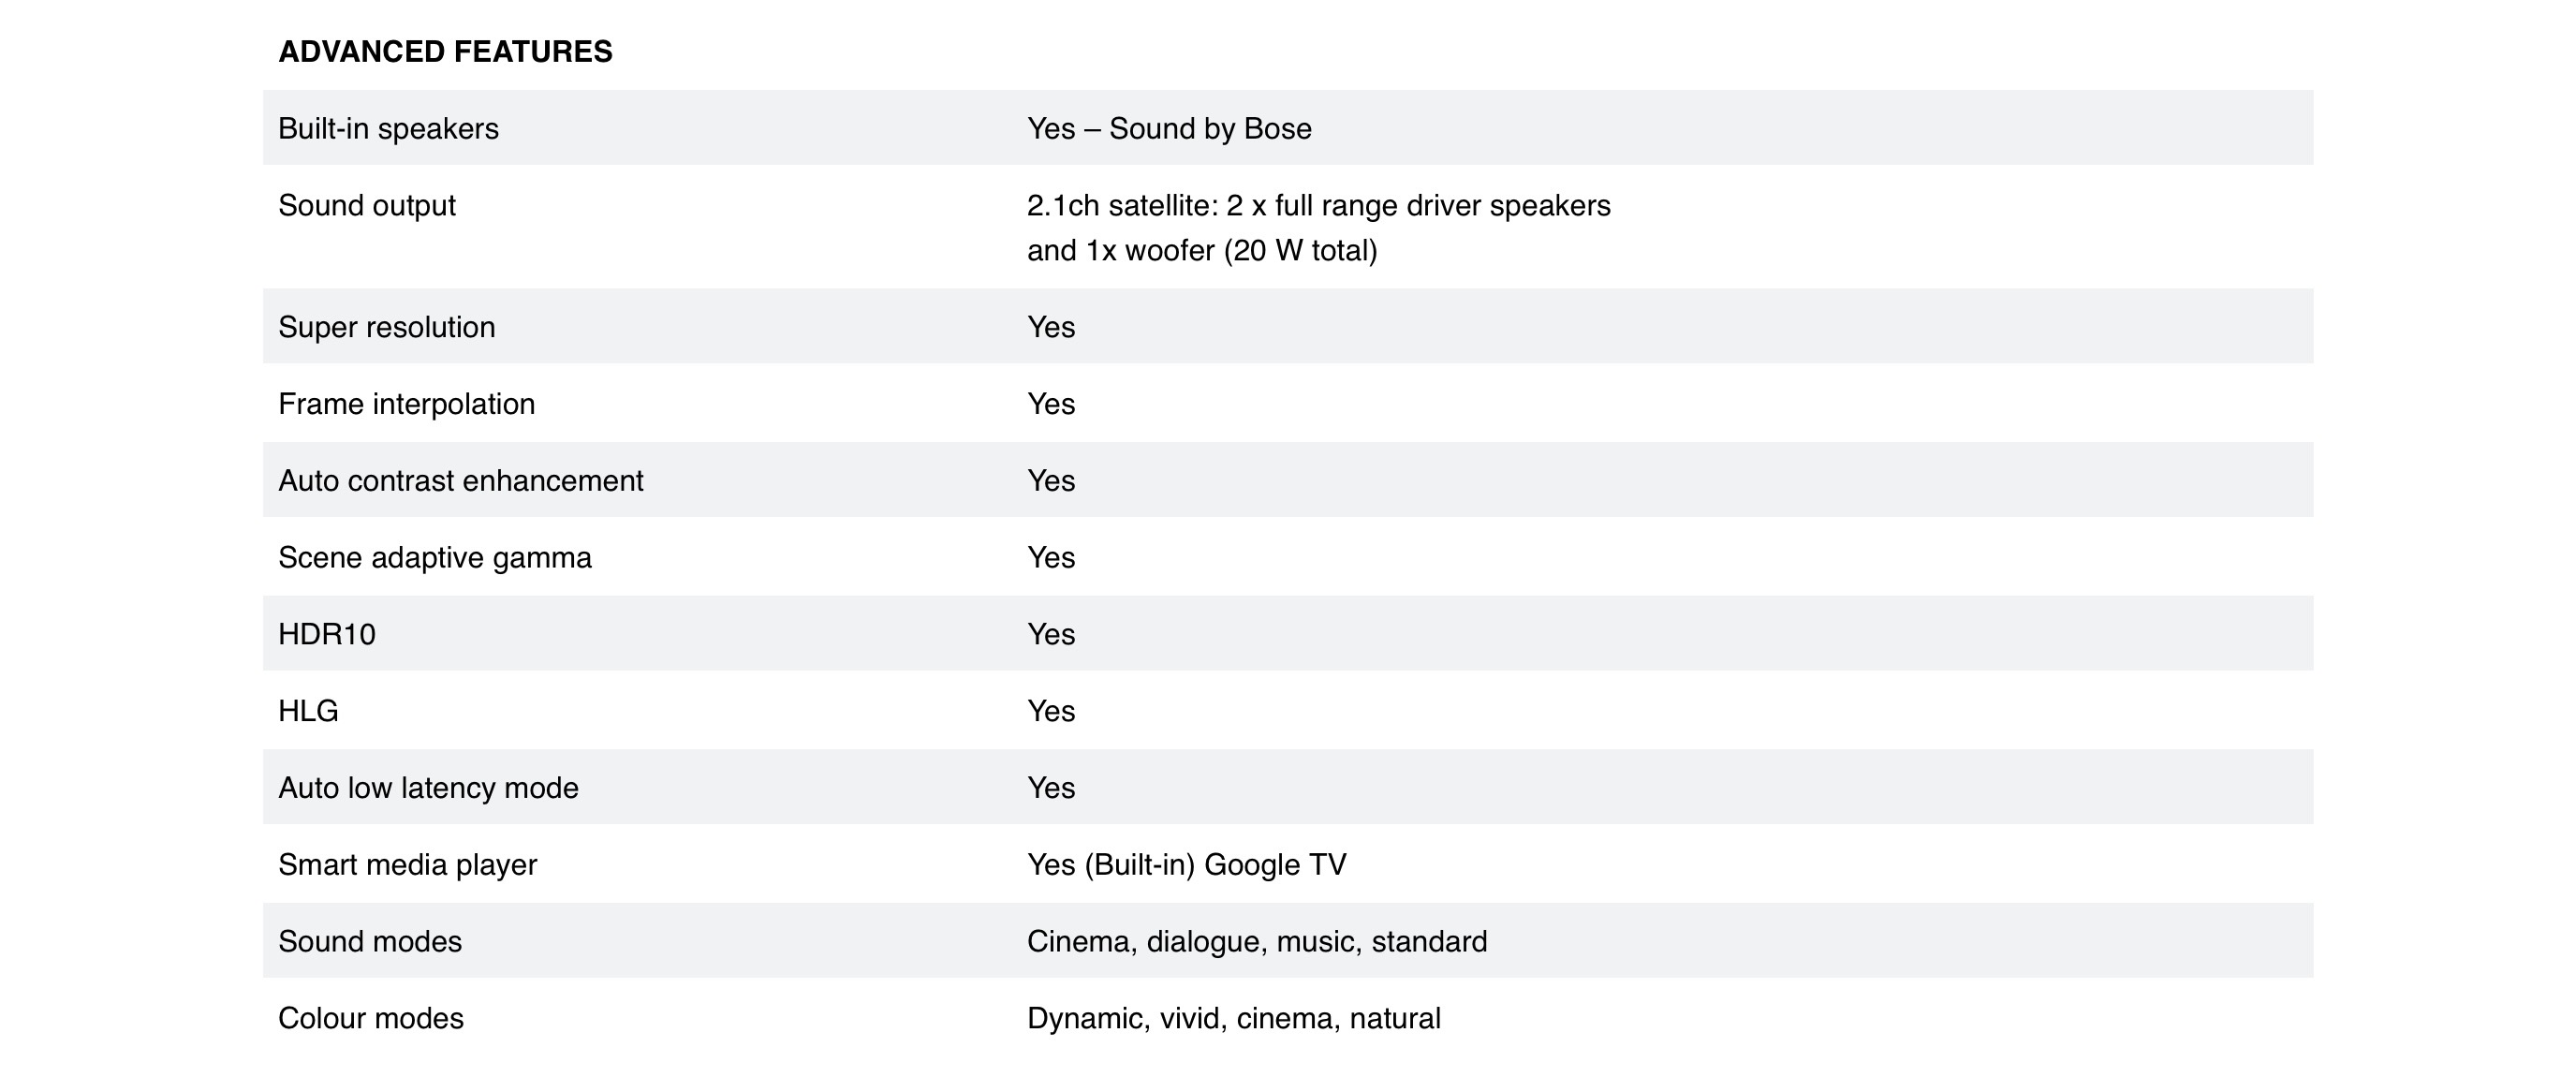This screenshot has height=1077, width=2576.
Task: Click the Scene adaptive gamma label
Action: (434, 558)
